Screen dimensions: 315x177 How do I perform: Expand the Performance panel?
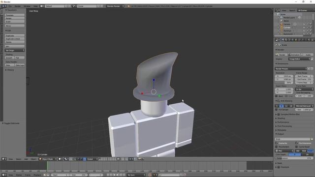point(283,122)
